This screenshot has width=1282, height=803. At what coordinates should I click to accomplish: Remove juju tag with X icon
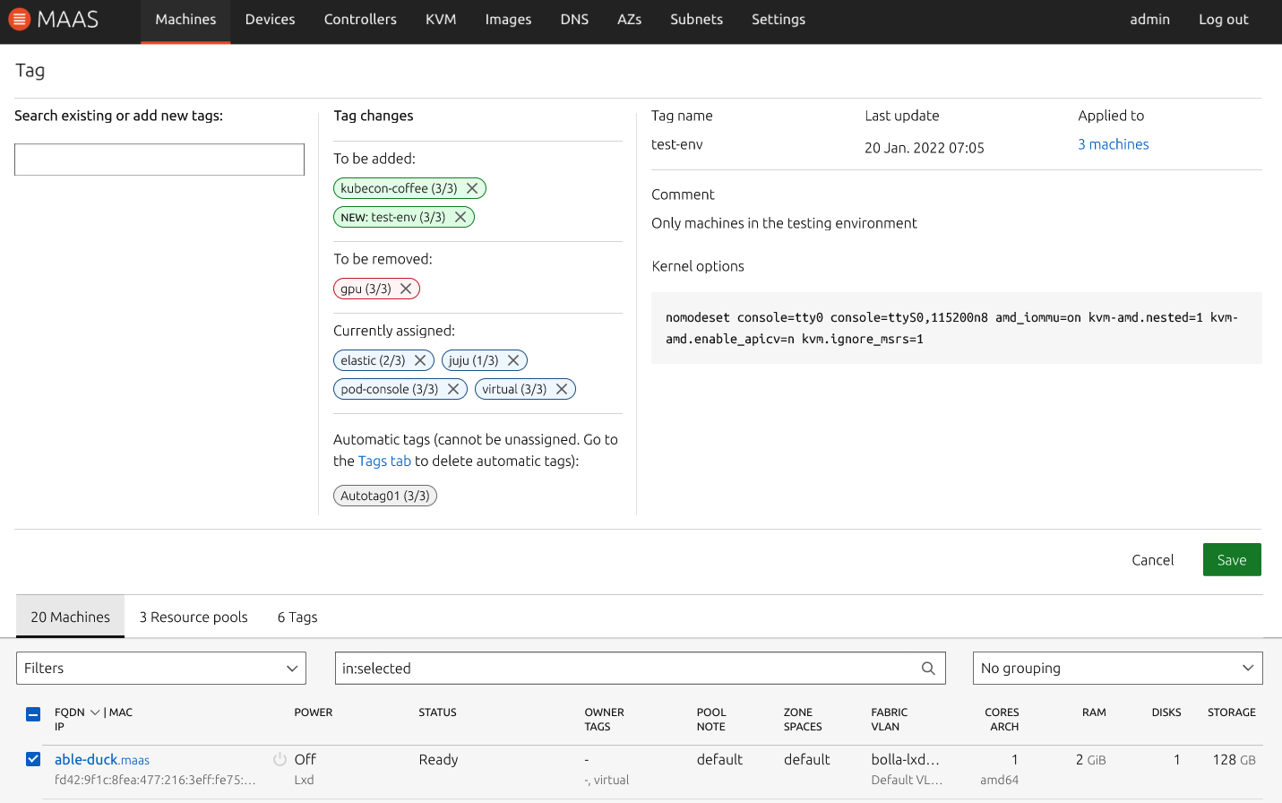513,360
